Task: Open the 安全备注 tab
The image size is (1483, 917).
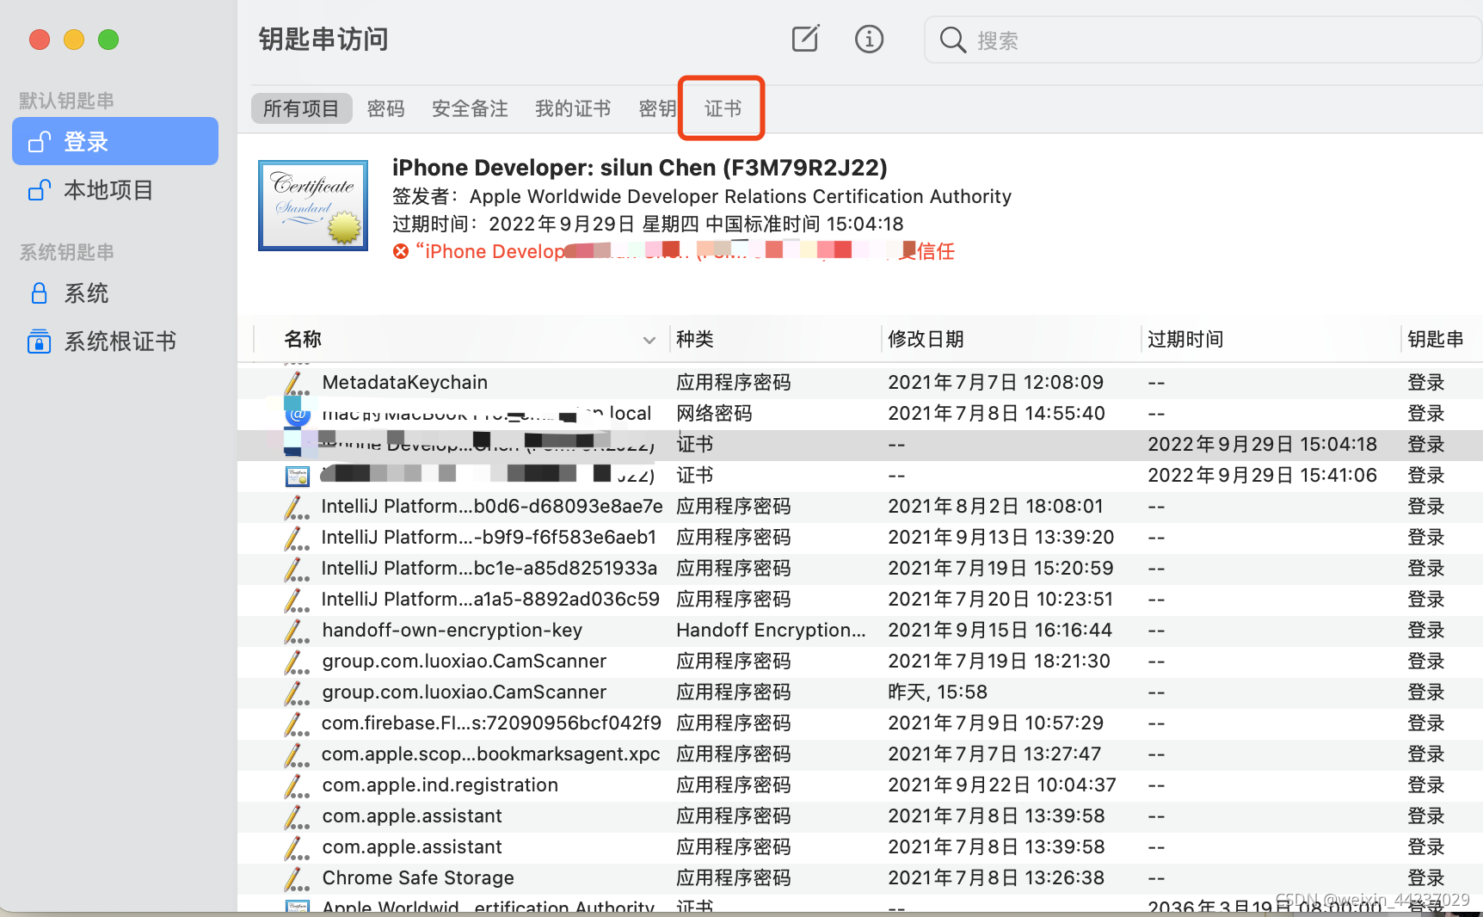Action: (x=470, y=108)
